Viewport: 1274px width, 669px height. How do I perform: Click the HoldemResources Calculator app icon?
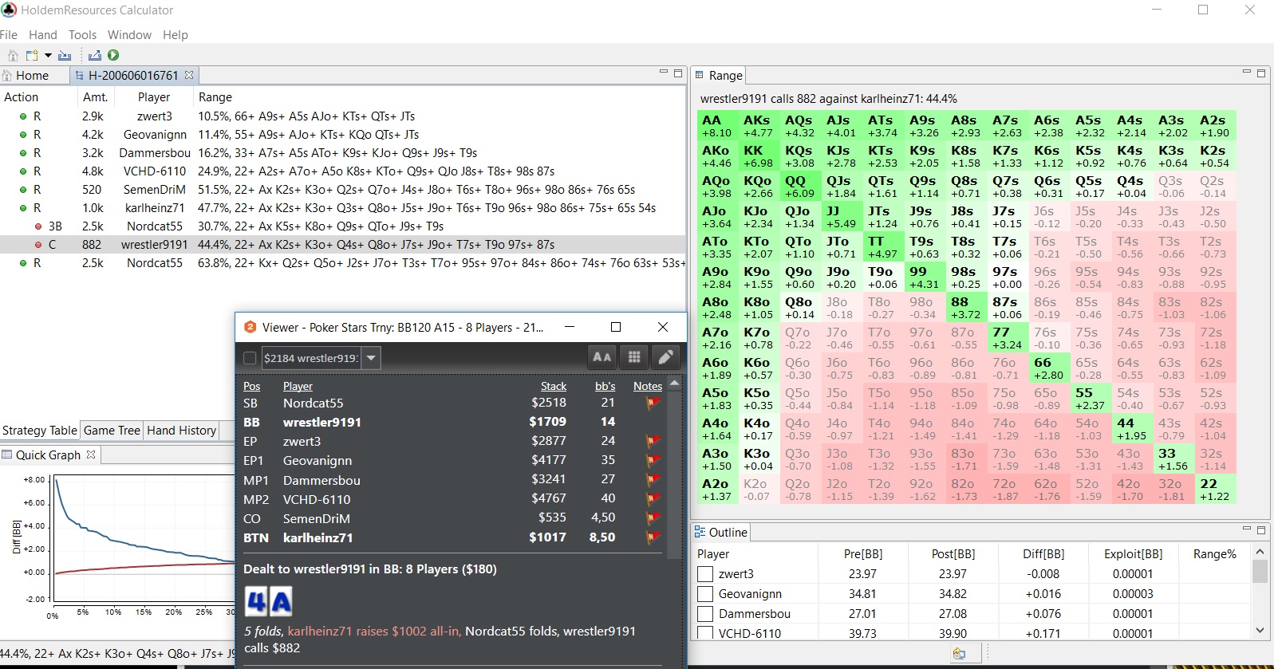(9, 10)
